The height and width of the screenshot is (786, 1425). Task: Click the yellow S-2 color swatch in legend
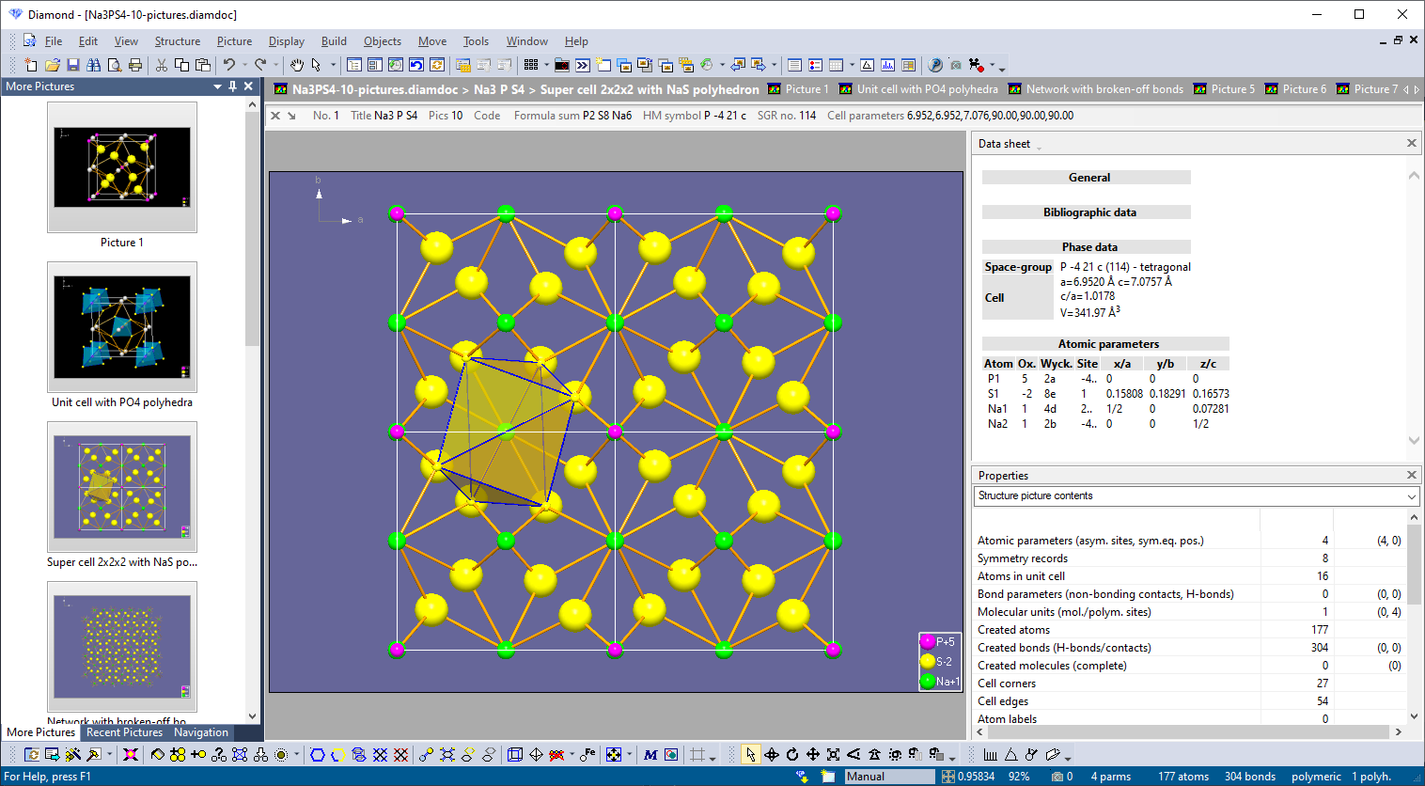click(x=929, y=662)
